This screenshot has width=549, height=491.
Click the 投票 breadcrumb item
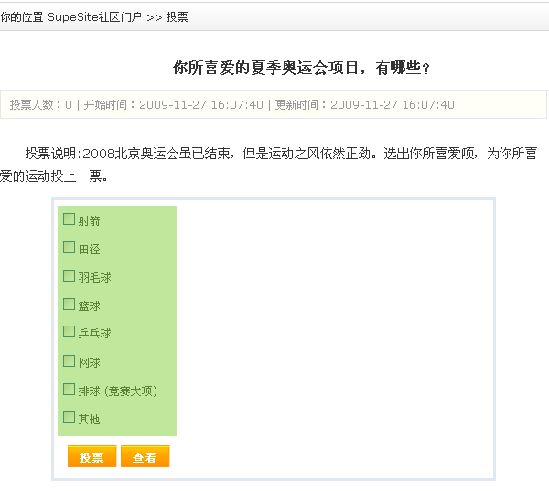pyautogui.click(x=178, y=17)
